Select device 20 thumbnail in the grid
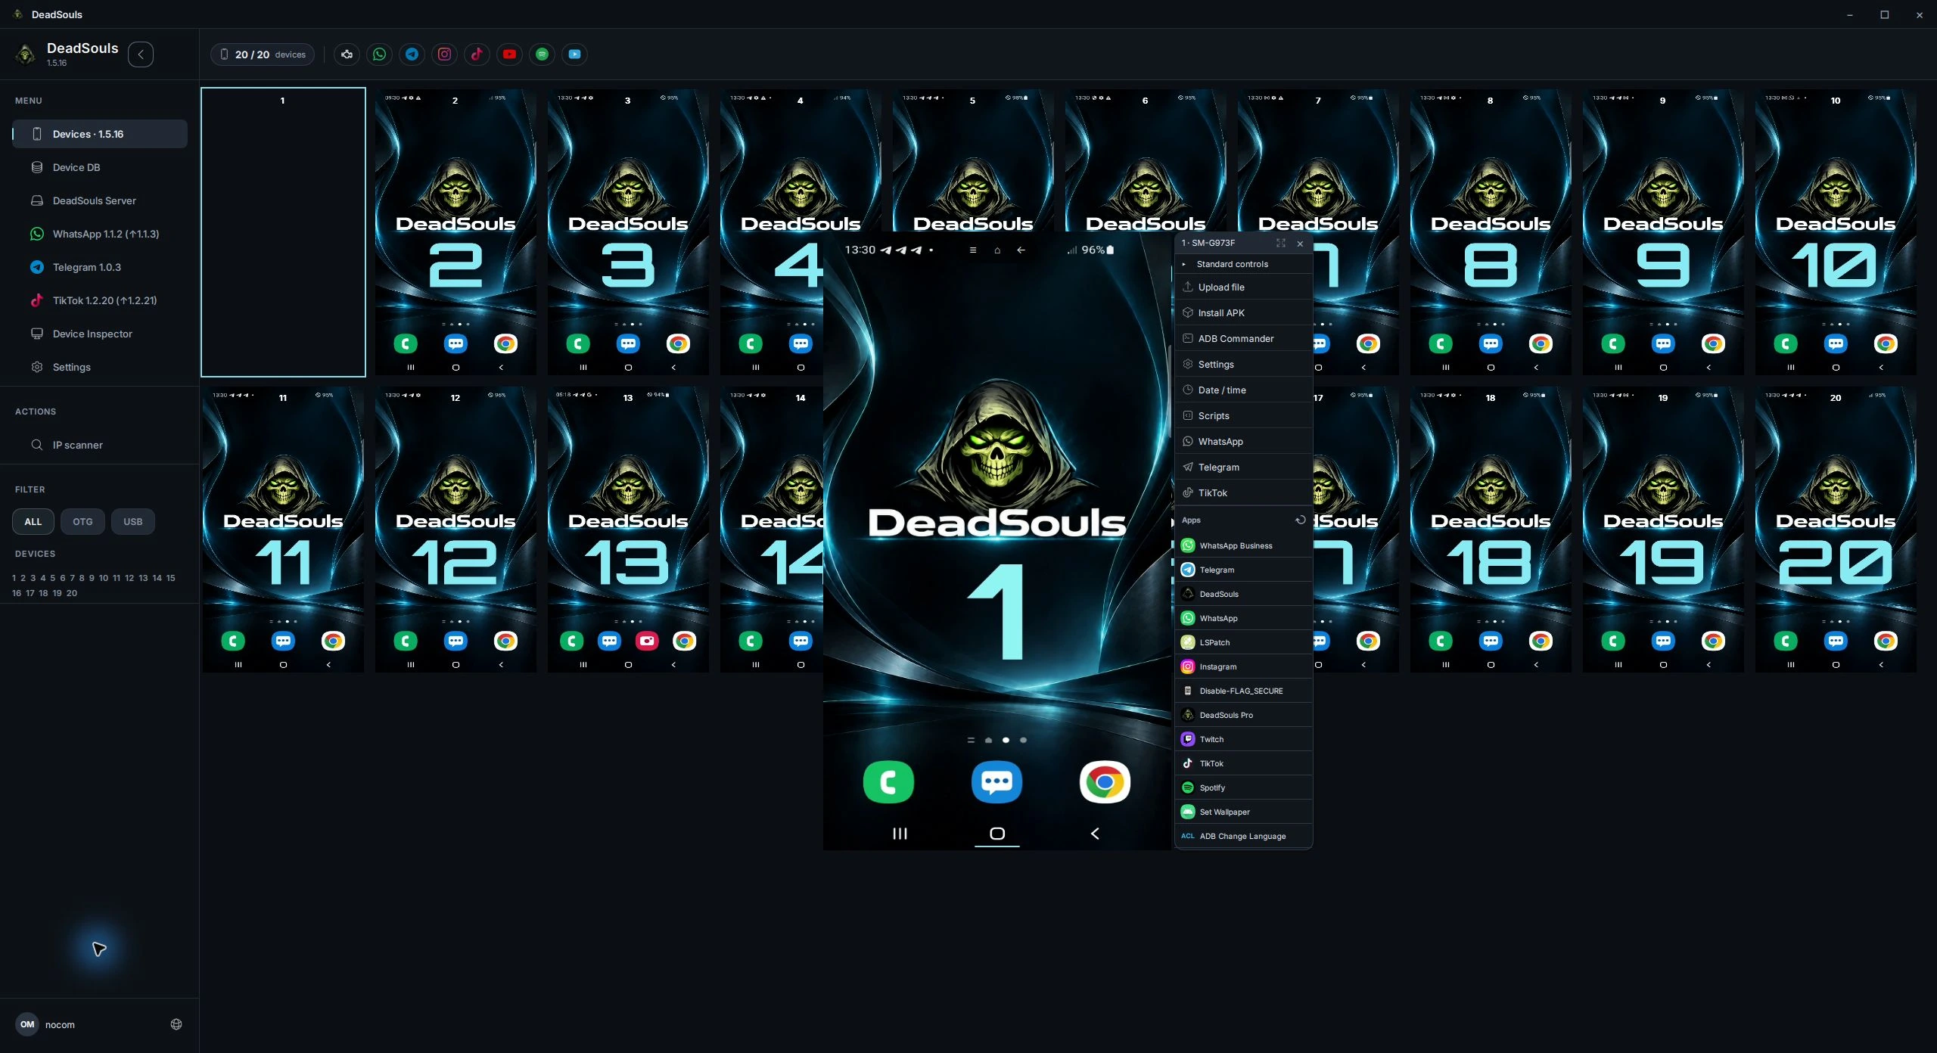 tap(1836, 530)
